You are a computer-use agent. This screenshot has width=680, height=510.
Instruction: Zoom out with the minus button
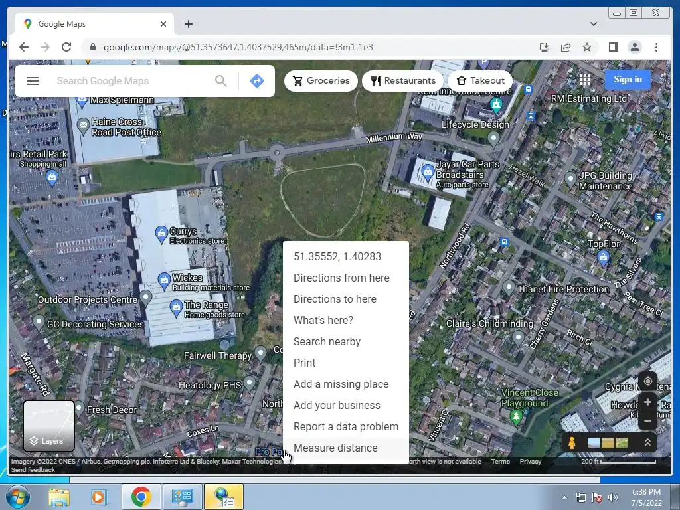click(x=647, y=420)
